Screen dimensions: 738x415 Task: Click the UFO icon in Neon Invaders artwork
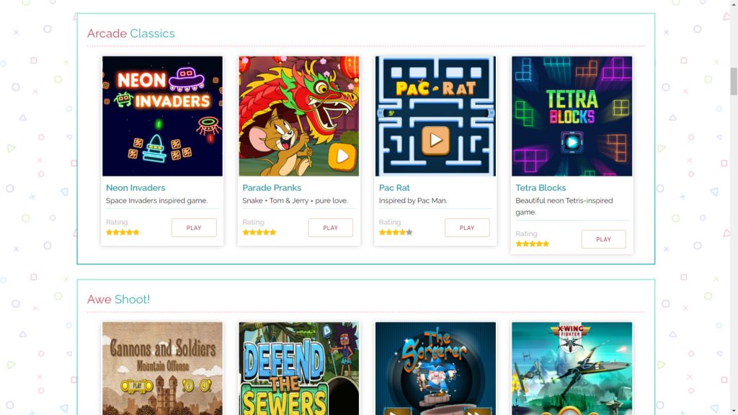coord(187,79)
